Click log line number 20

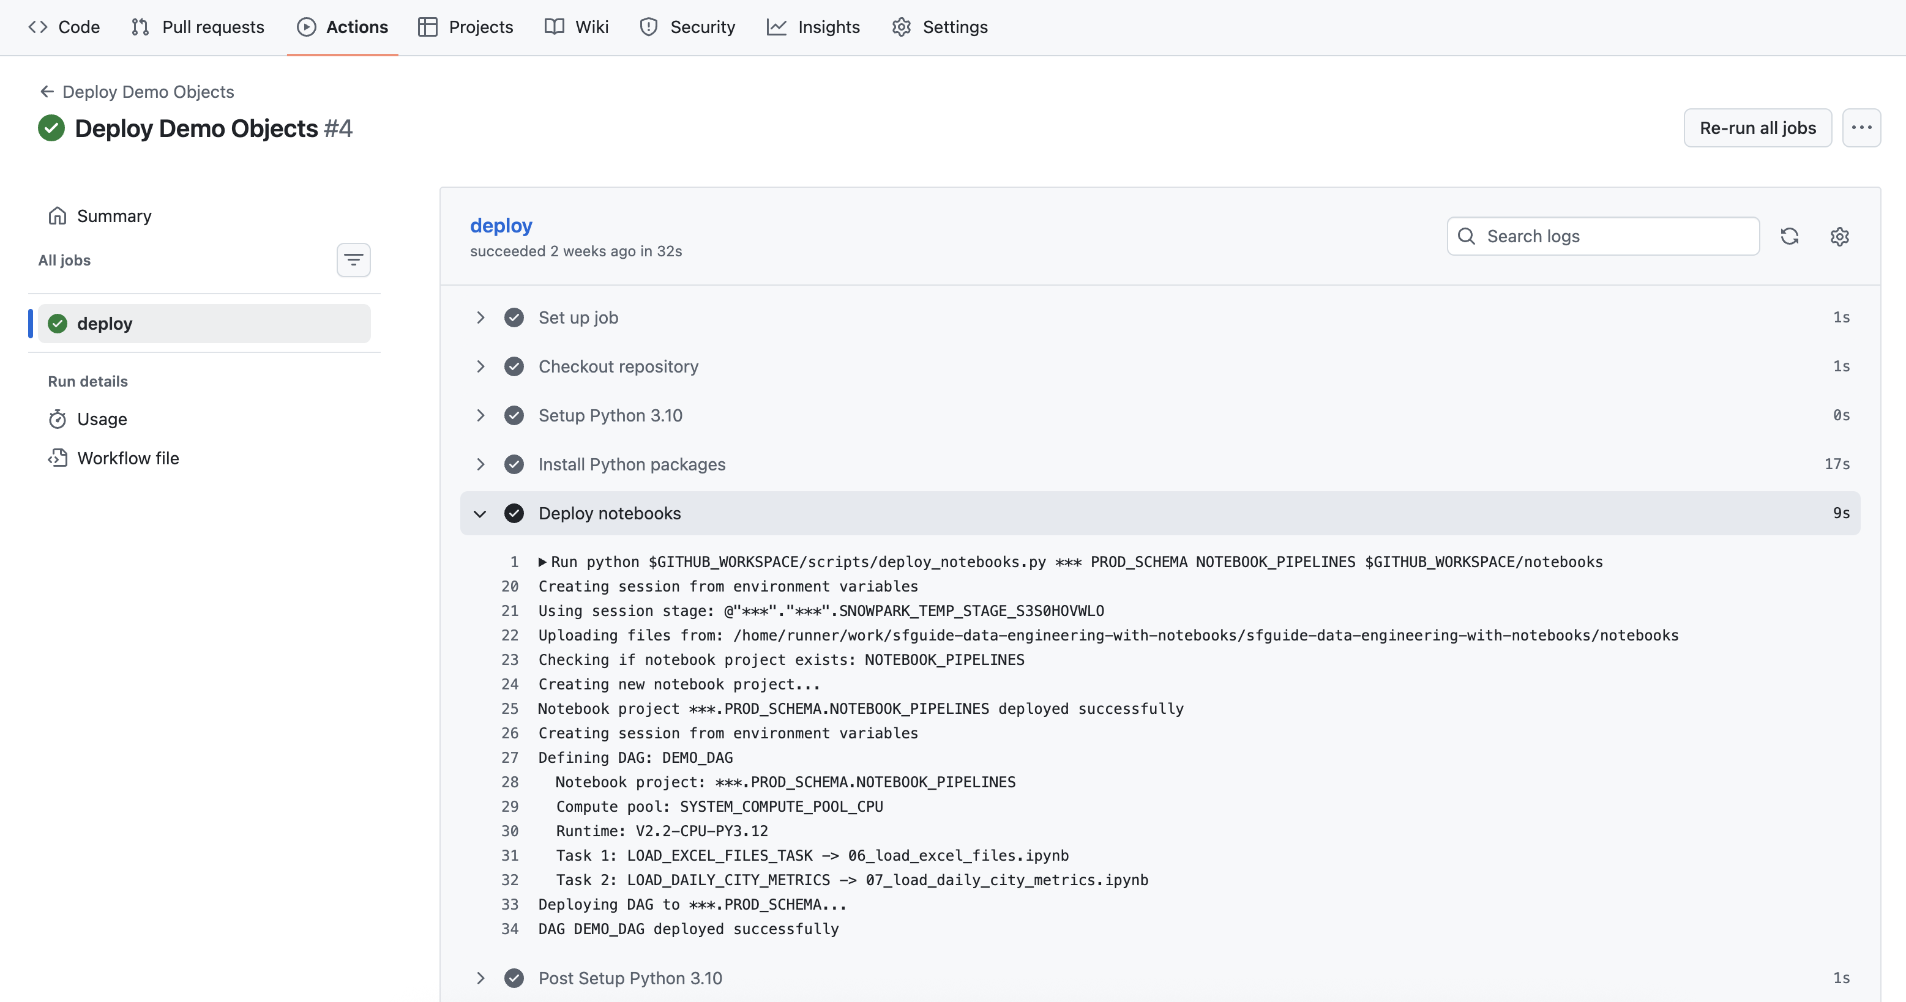(x=510, y=587)
